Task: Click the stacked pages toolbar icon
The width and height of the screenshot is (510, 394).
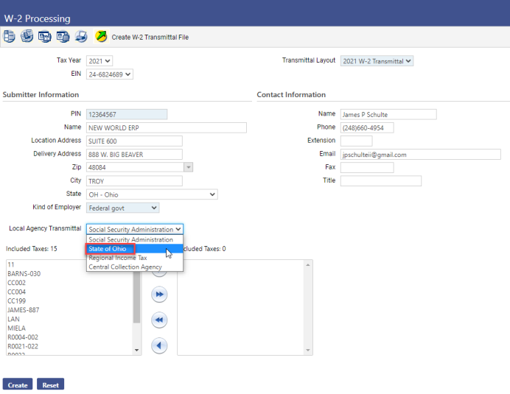Action: [27, 36]
